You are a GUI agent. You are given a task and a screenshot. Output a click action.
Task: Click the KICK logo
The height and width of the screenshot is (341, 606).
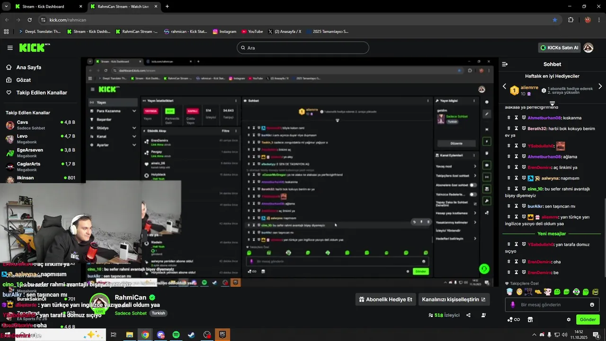point(34,47)
